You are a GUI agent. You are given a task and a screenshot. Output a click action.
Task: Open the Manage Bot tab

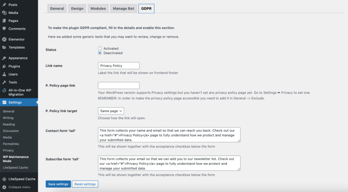(123, 8)
